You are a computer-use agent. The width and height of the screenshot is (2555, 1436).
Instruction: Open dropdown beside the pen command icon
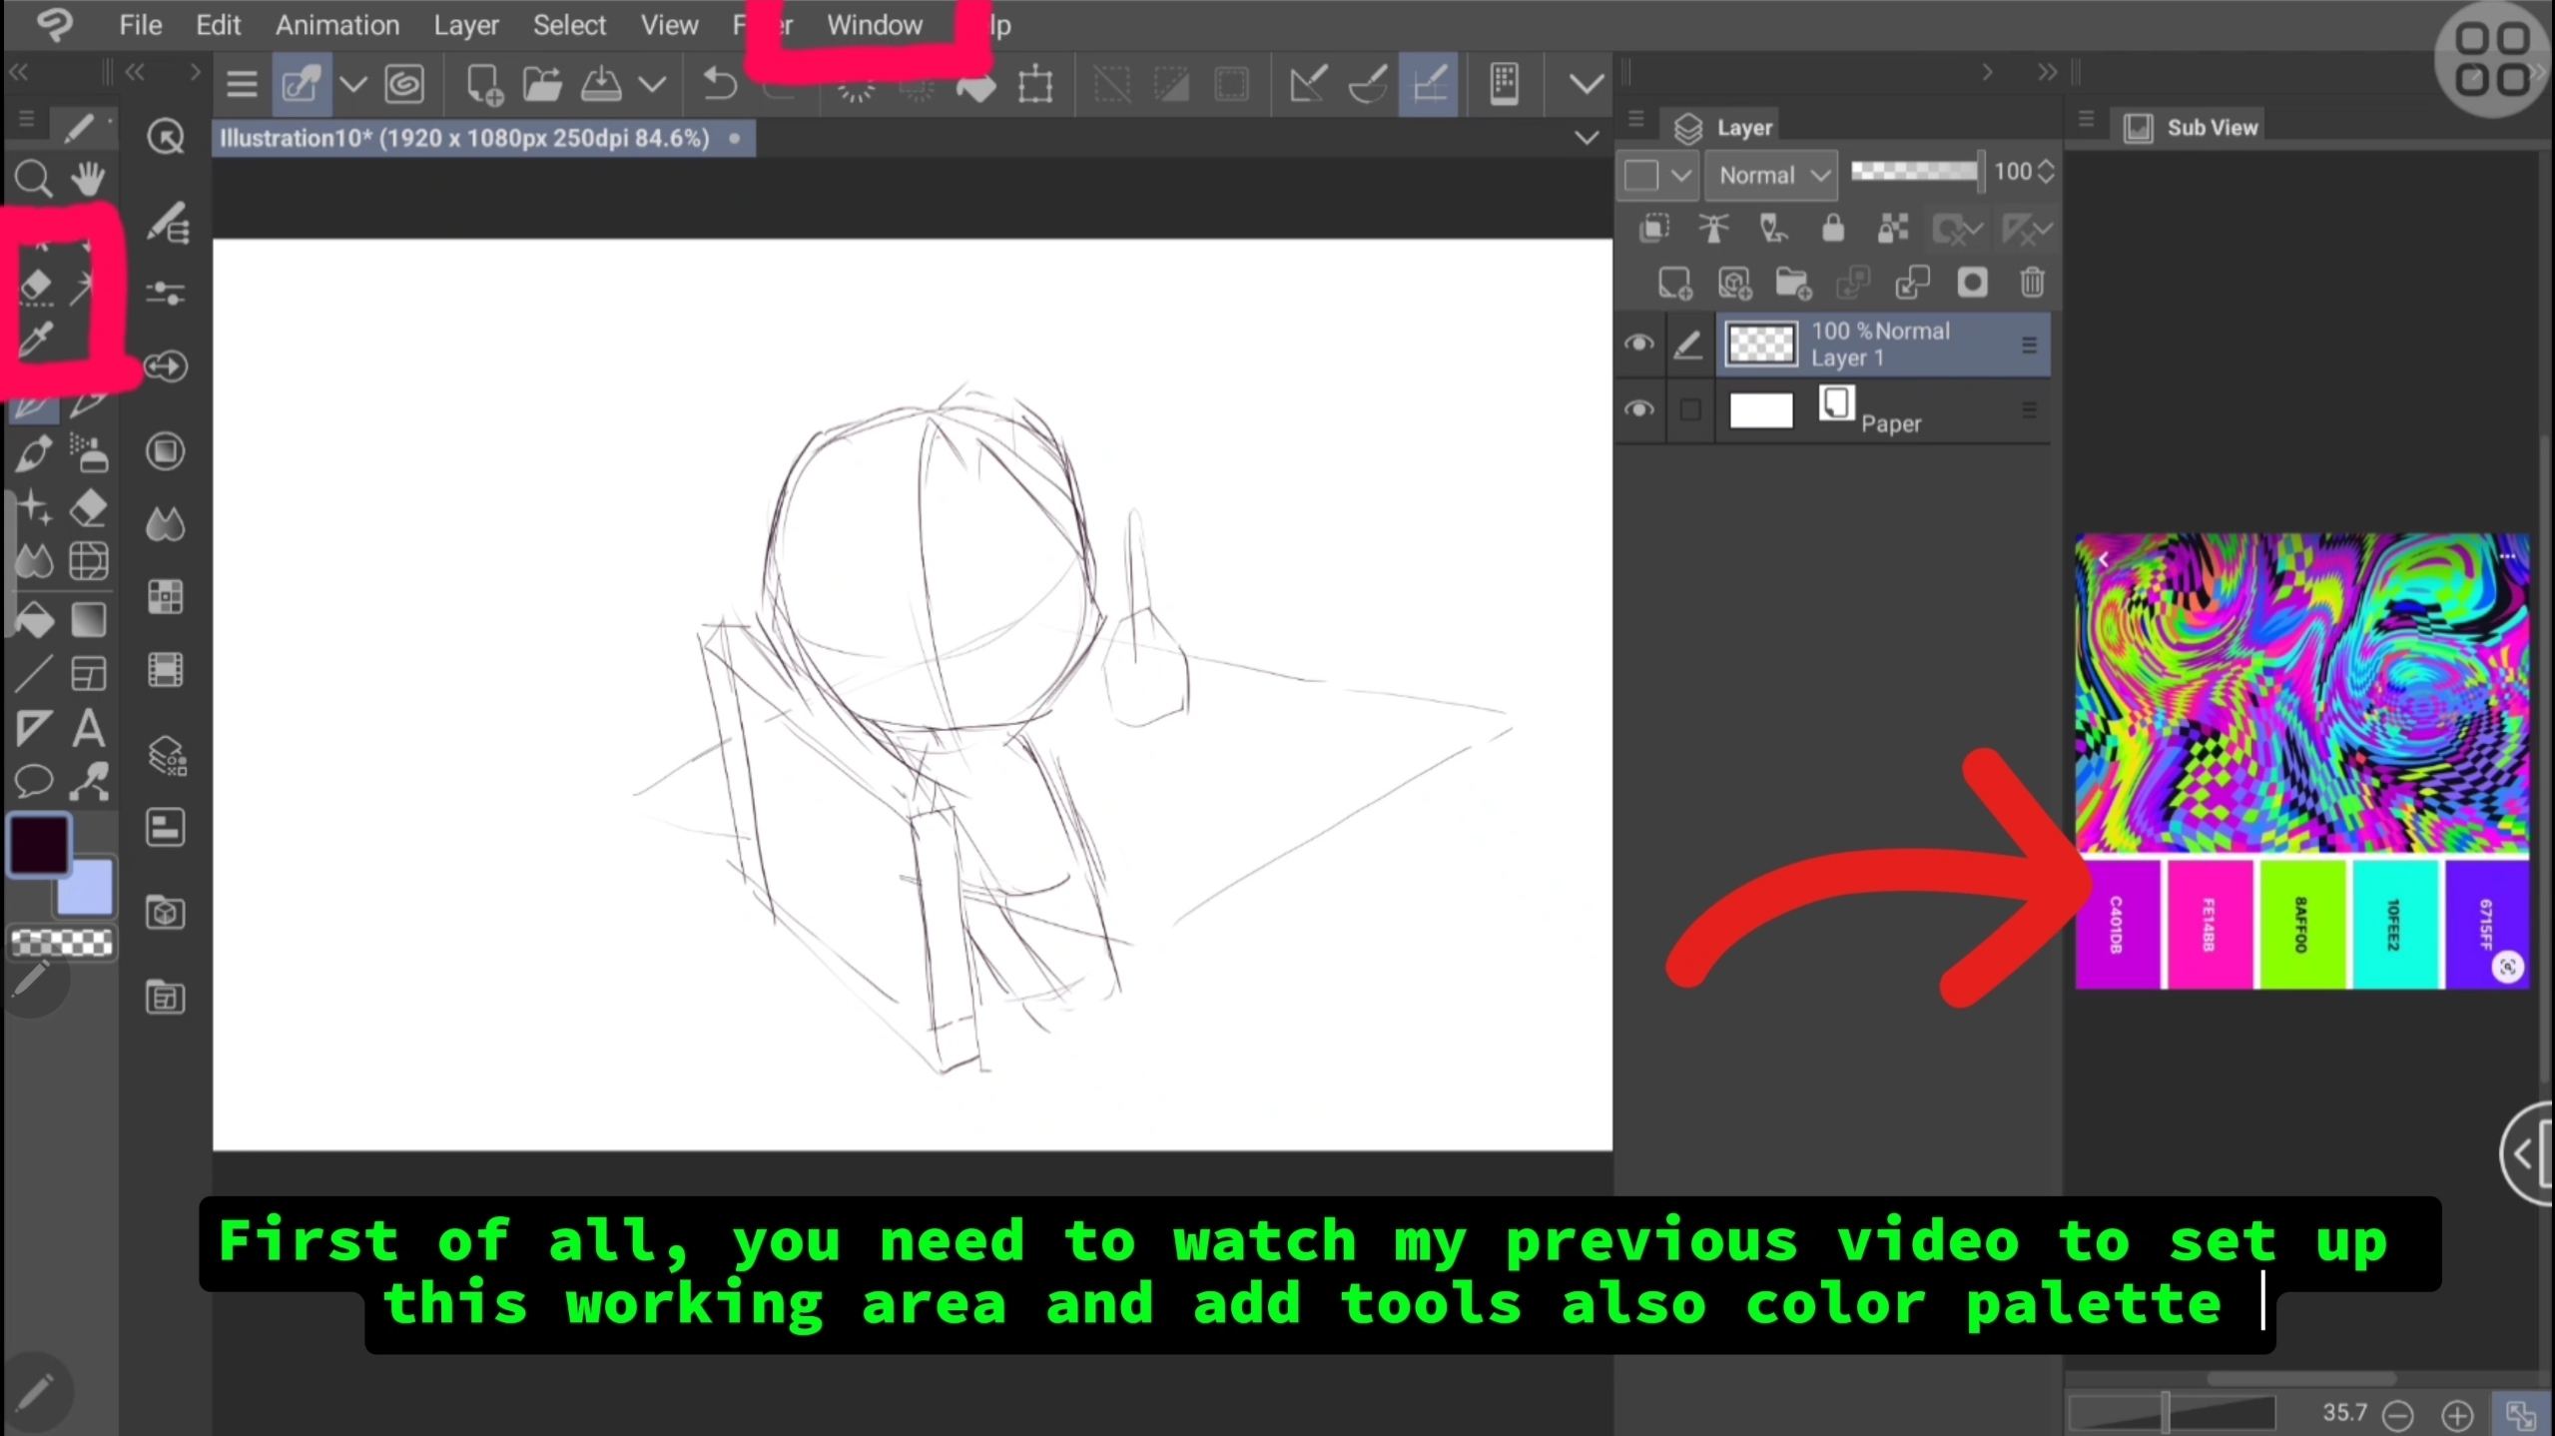pyautogui.click(x=352, y=85)
